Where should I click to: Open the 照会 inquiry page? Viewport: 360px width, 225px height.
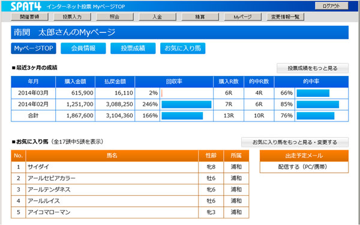[x=115, y=17]
